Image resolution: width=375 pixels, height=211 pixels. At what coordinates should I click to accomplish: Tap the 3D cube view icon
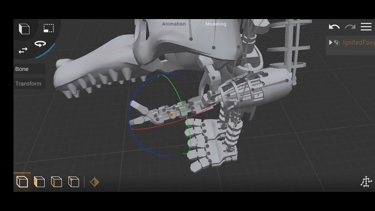[x=24, y=29]
